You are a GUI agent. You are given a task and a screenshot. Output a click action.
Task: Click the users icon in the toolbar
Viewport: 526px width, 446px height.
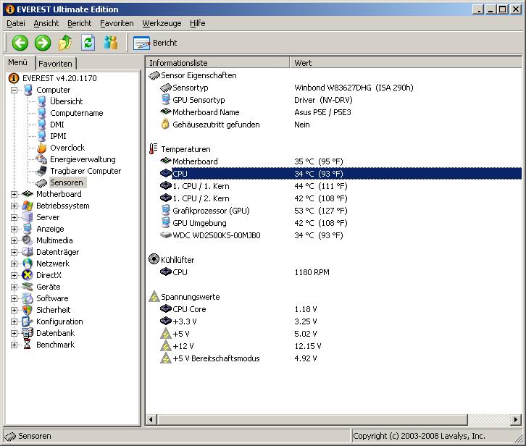(111, 43)
